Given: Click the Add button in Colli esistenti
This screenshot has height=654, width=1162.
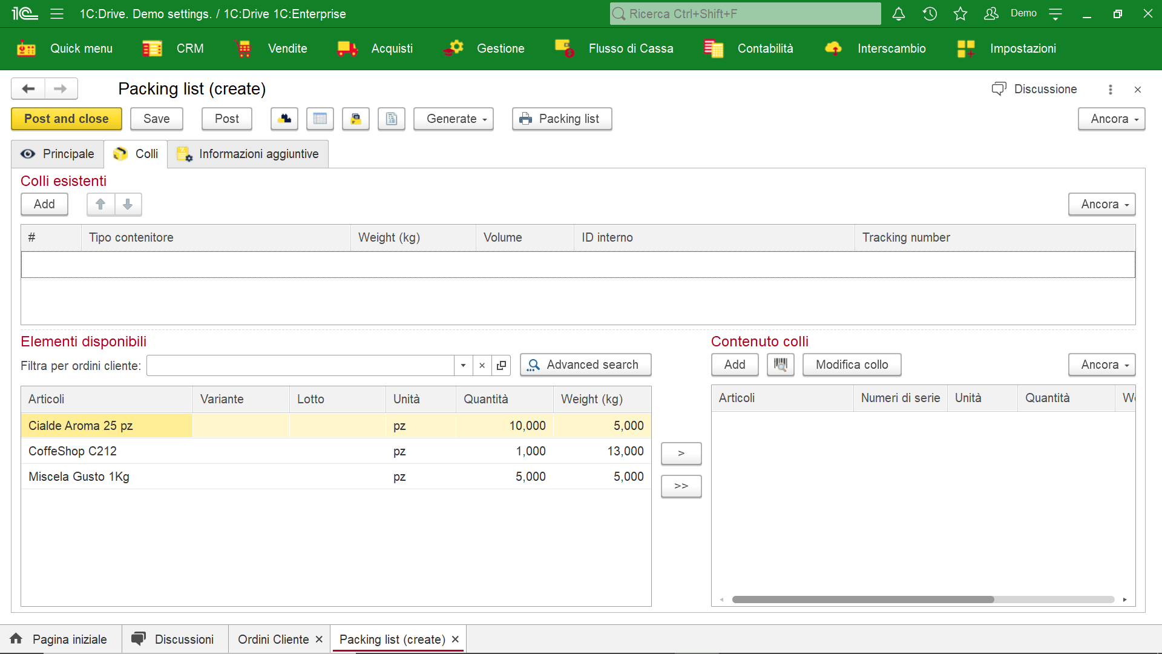Looking at the screenshot, I should (x=44, y=203).
